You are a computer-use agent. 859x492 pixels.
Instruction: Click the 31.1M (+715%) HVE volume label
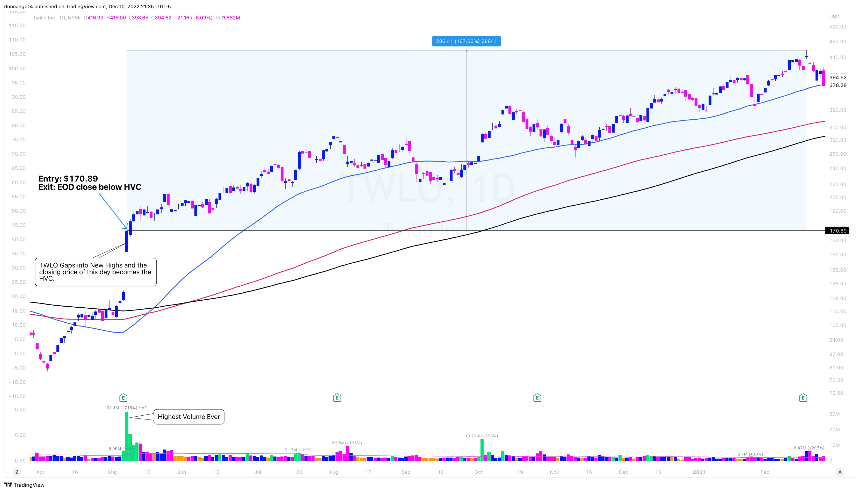click(127, 408)
